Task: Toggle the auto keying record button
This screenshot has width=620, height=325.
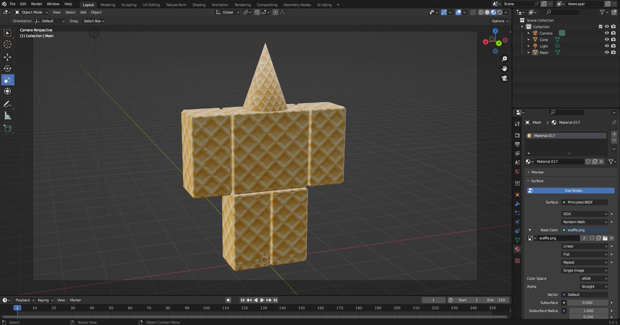Action: tap(228, 300)
